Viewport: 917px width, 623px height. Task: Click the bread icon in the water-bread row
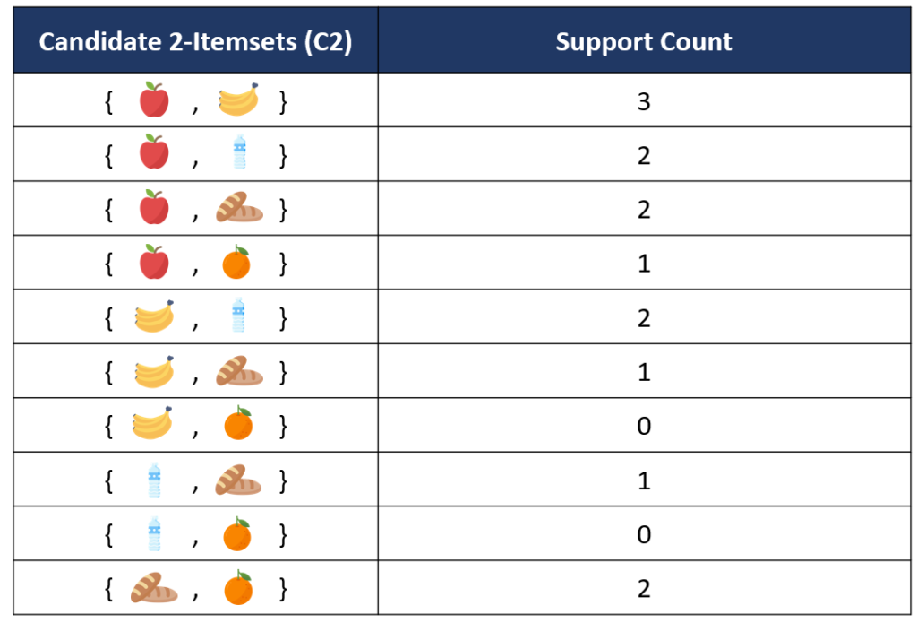[239, 480]
